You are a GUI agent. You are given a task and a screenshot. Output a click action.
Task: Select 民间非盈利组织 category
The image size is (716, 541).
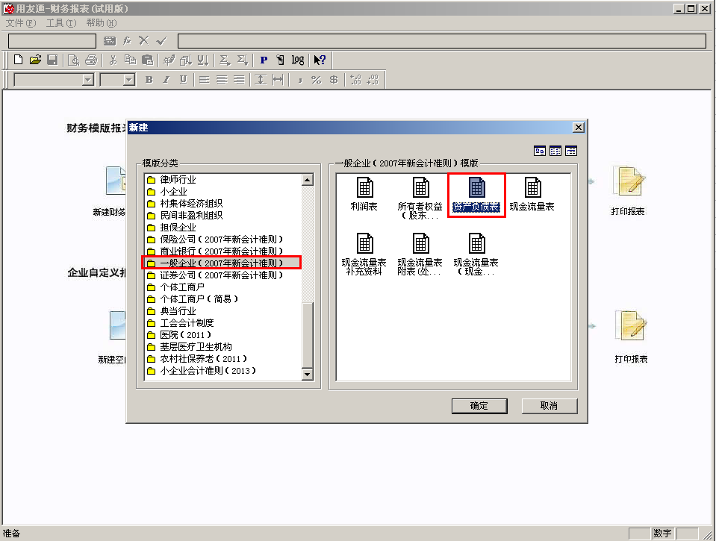(x=185, y=216)
